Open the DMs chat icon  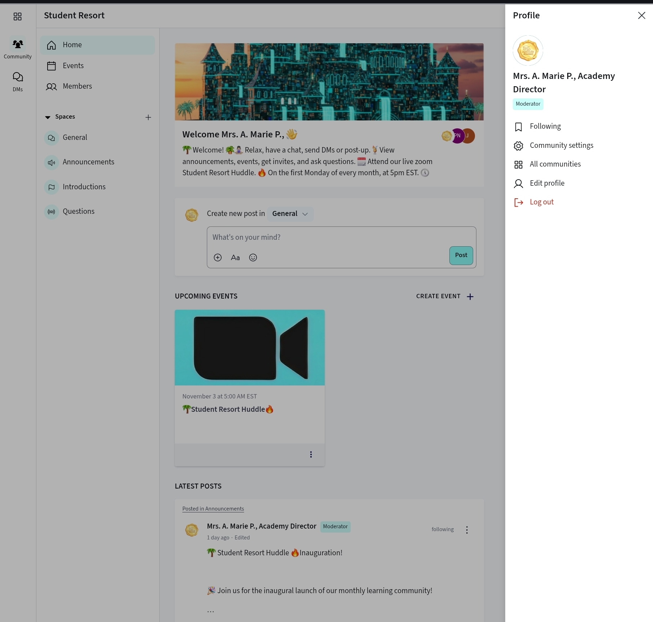18,77
